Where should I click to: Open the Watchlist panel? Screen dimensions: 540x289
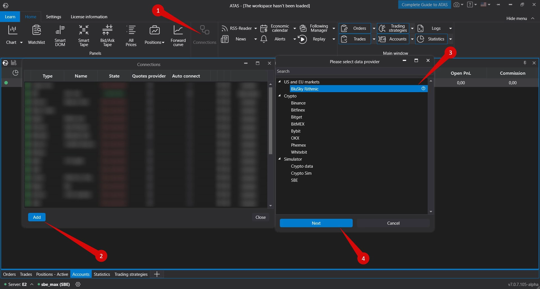click(x=36, y=35)
